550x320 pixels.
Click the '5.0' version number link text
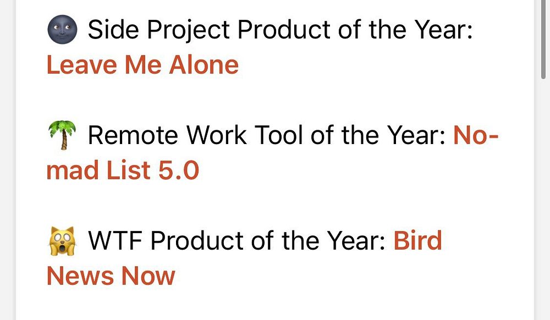tap(179, 170)
